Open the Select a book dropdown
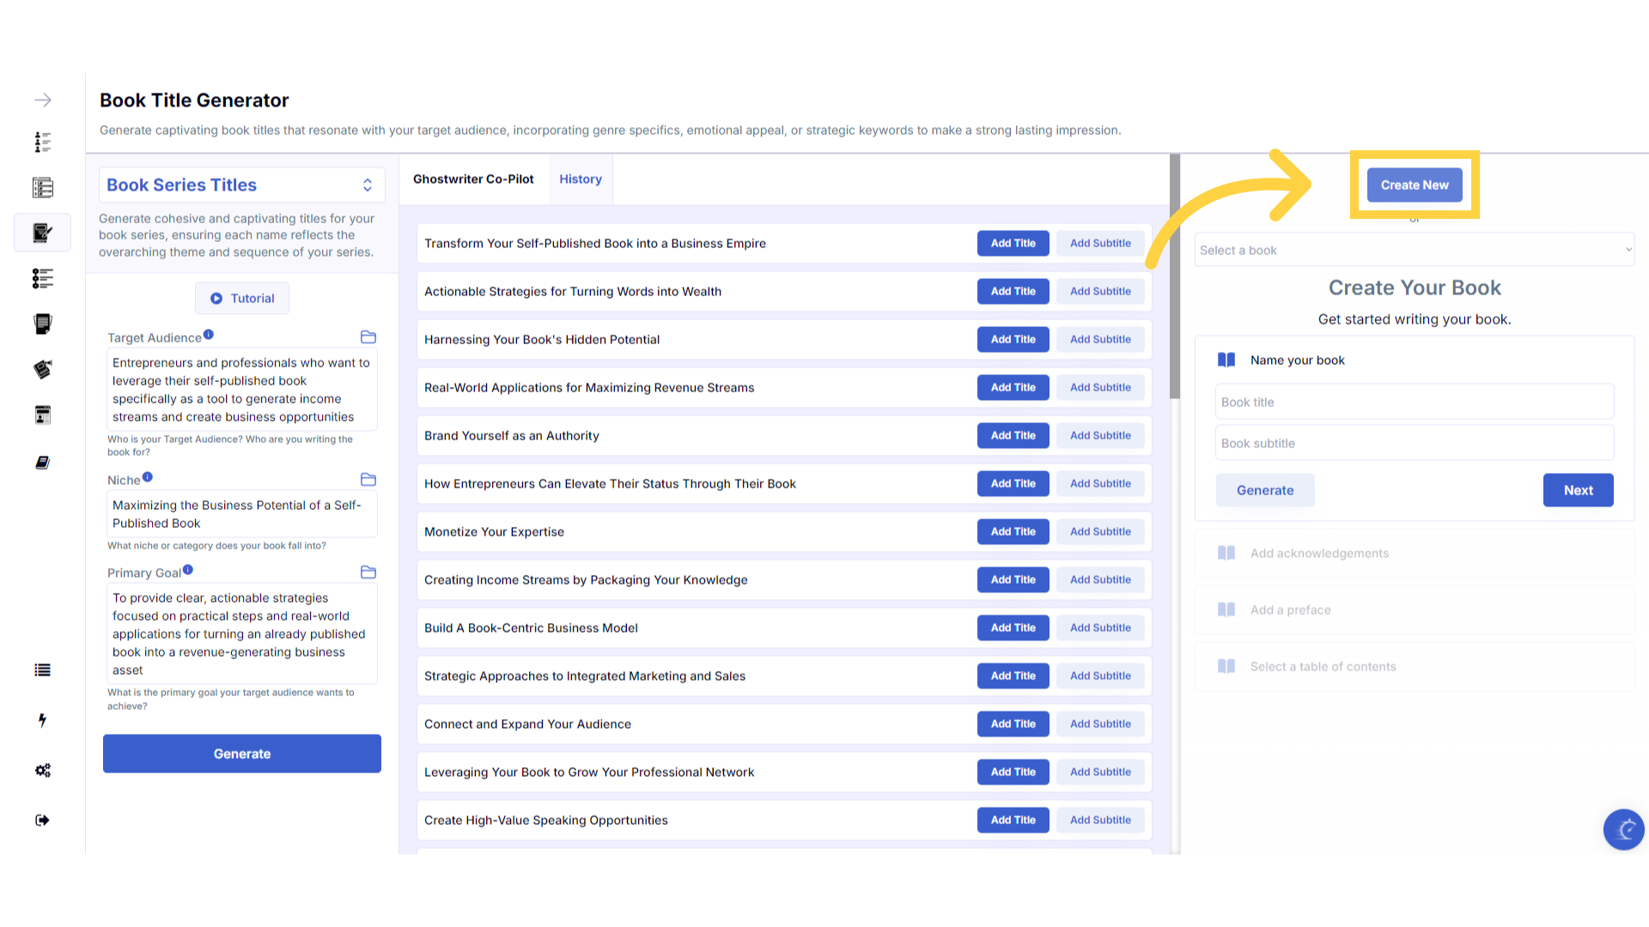1649x927 pixels. 1415,250
